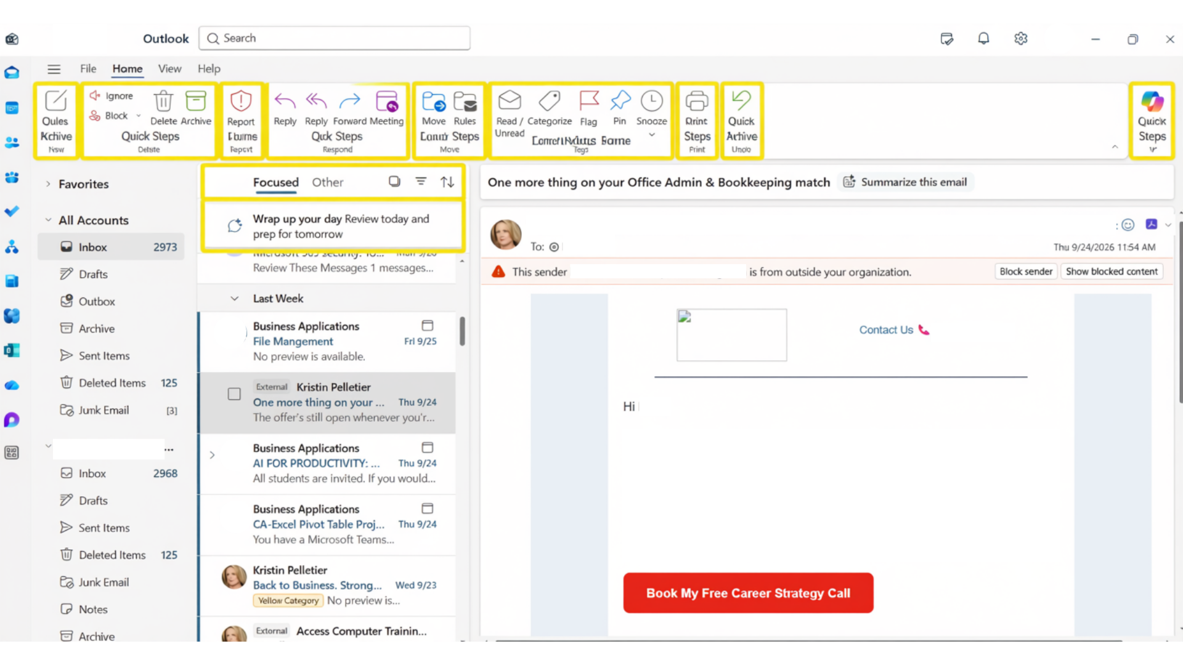Collapse the ribbon with the caret
Image resolution: width=1183 pixels, height=665 pixels.
click(x=1115, y=147)
